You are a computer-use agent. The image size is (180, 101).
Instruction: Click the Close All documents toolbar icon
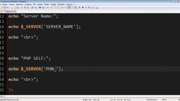(x=14, y=8)
